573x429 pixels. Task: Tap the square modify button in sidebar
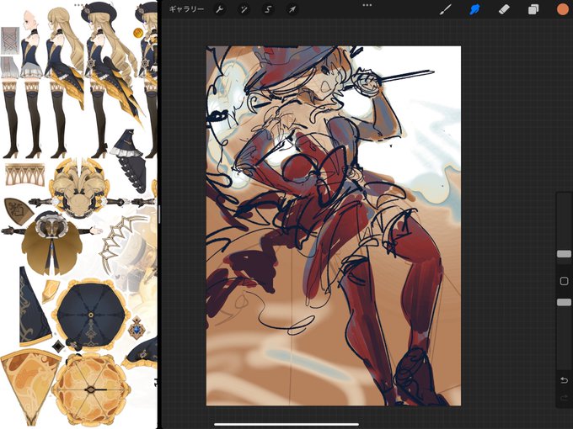pyautogui.click(x=564, y=281)
